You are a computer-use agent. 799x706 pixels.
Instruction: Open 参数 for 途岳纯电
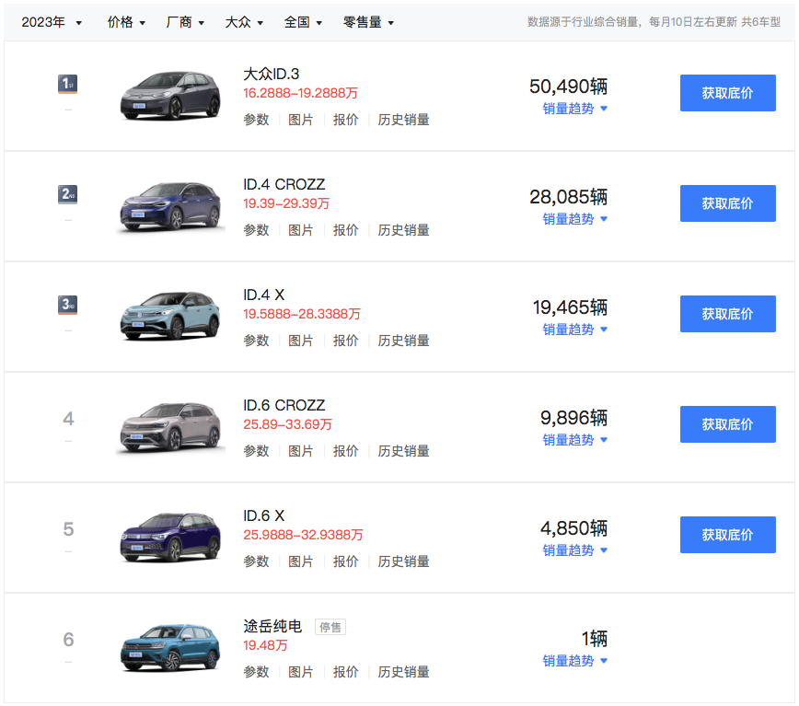[256, 672]
